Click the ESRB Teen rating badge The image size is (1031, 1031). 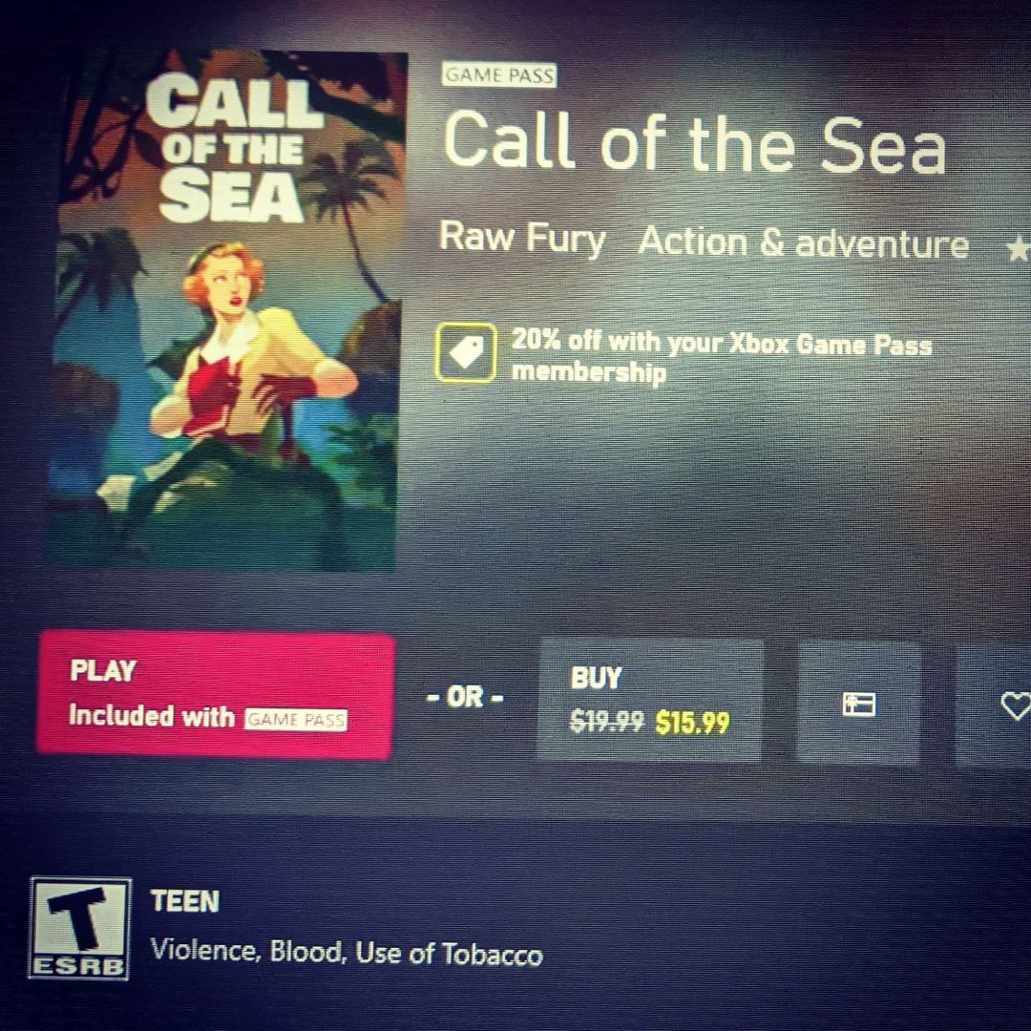[x=79, y=929]
